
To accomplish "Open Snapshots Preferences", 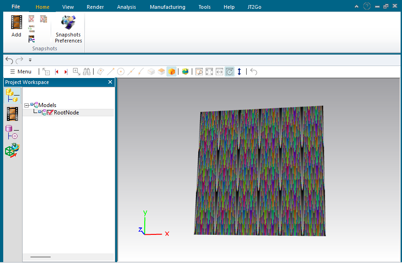I will click(x=68, y=30).
